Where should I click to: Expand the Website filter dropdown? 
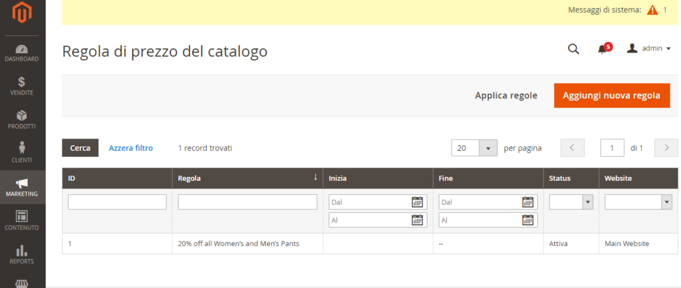point(638,202)
